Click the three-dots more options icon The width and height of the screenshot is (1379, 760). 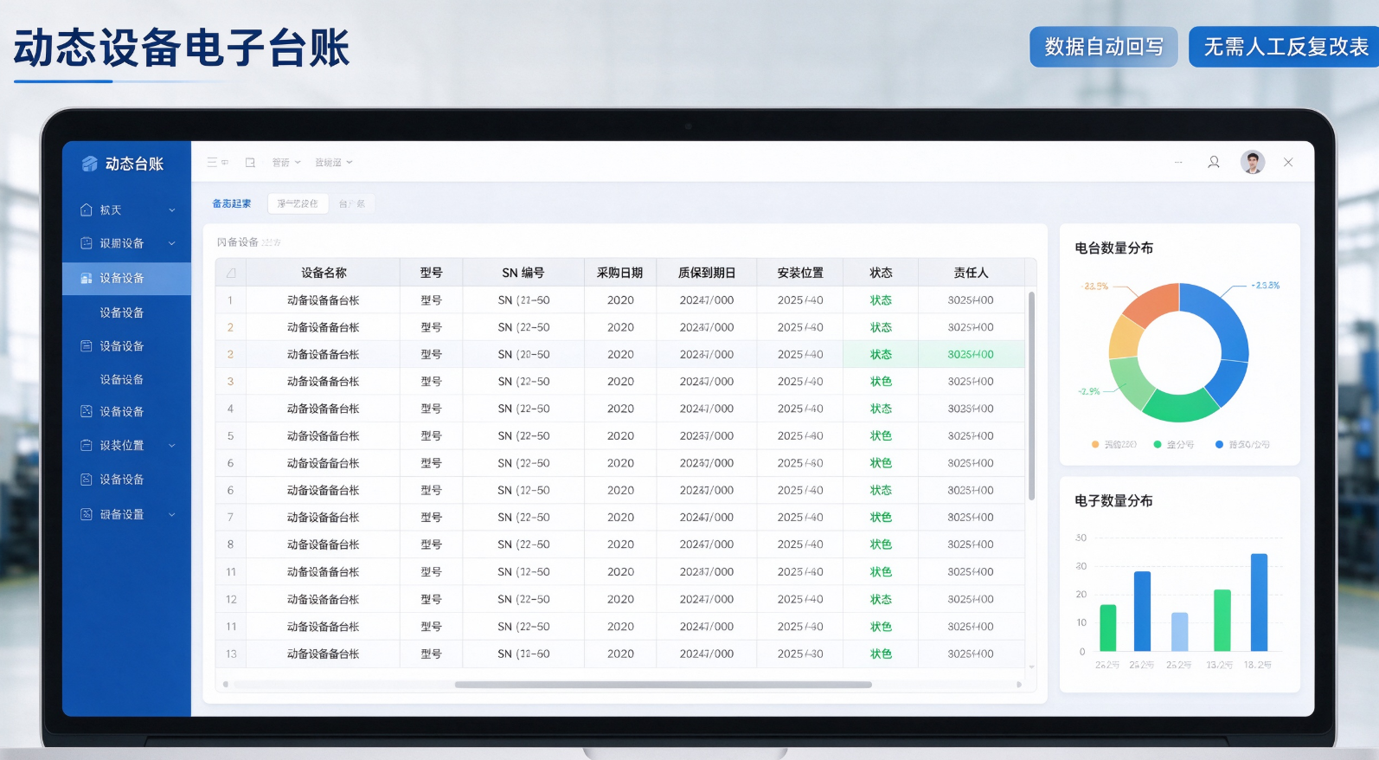click(x=1178, y=163)
